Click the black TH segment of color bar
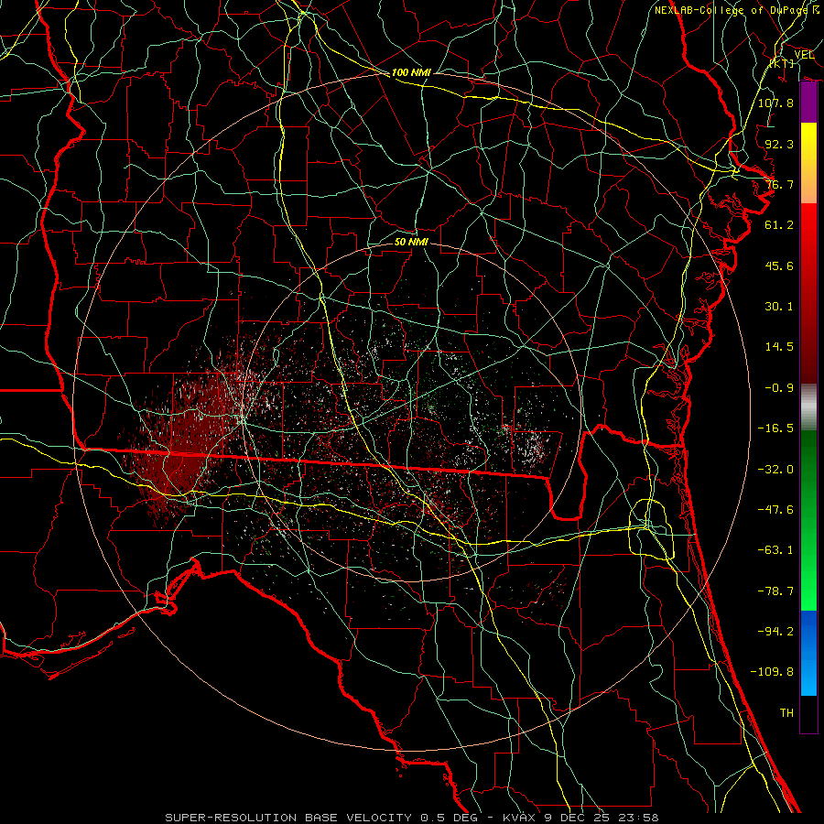The width and height of the screenshot is (824, 824). coord(808,715)
